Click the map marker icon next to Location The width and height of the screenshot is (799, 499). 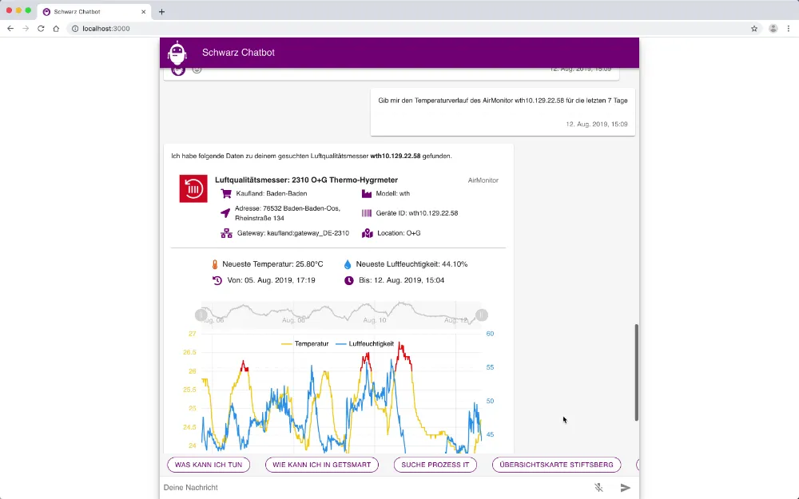point(368,233)
